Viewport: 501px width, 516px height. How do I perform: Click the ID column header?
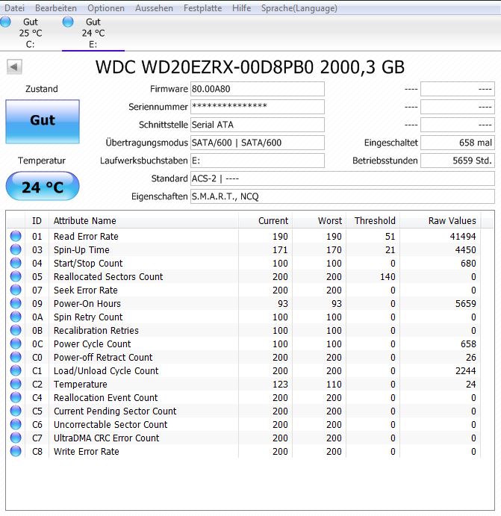tap(37, 220)
